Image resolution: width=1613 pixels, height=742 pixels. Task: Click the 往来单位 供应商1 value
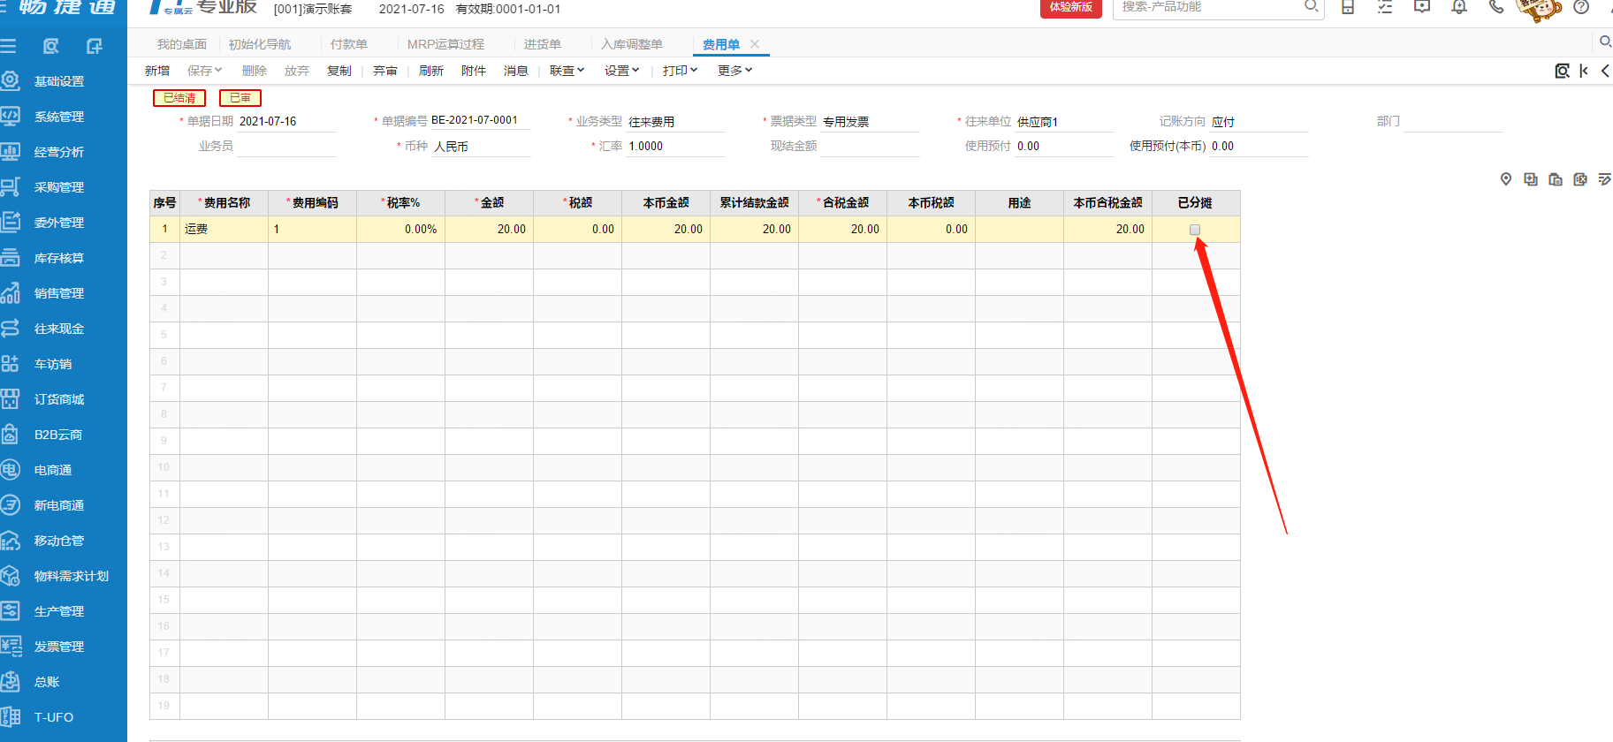(1038, 122)
